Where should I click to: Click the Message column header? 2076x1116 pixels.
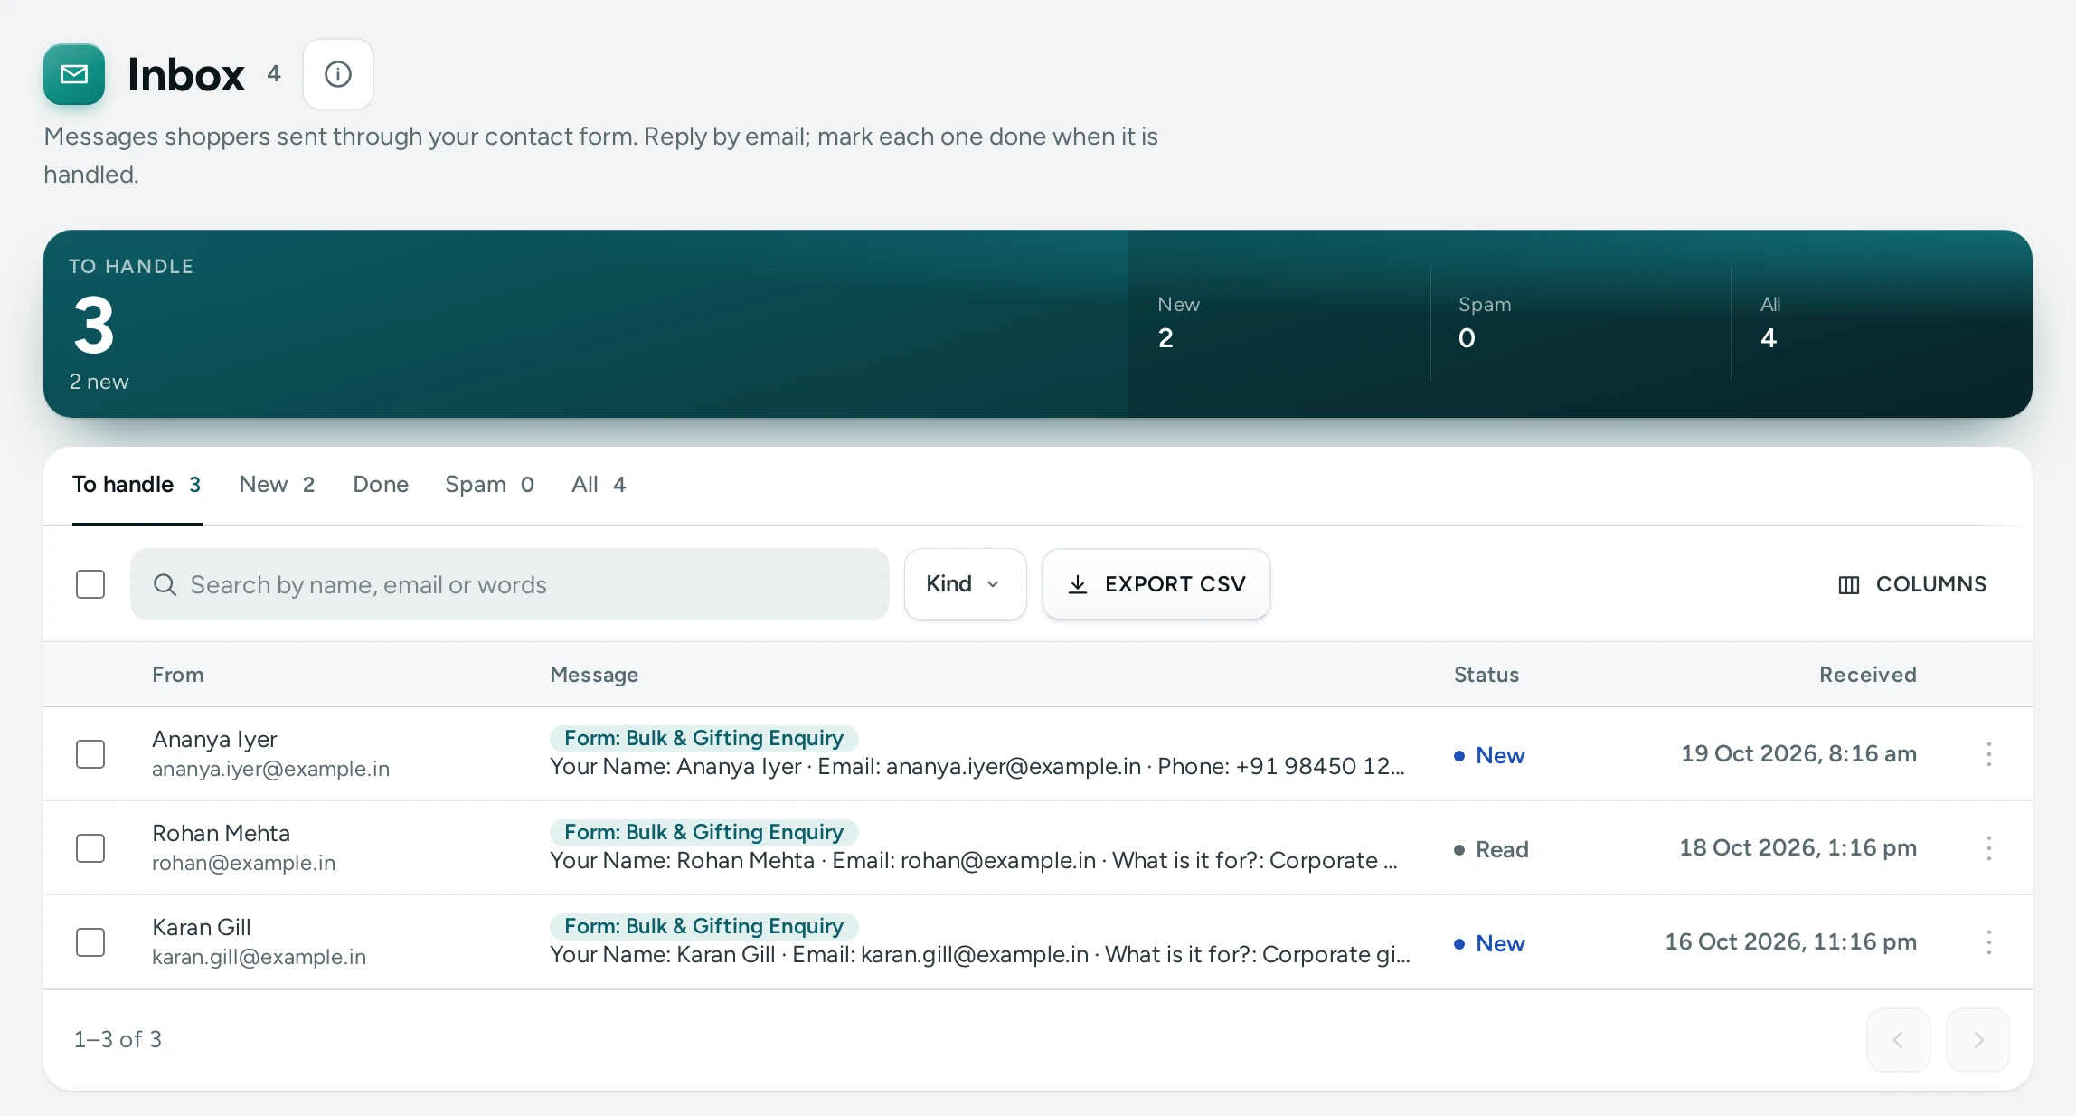594,675
